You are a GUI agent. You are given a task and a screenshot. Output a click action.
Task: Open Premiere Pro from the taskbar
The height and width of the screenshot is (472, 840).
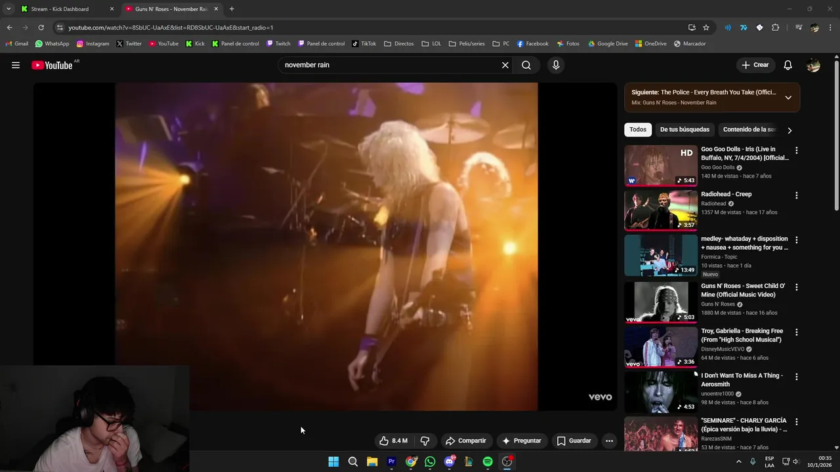tap(391, 462)
